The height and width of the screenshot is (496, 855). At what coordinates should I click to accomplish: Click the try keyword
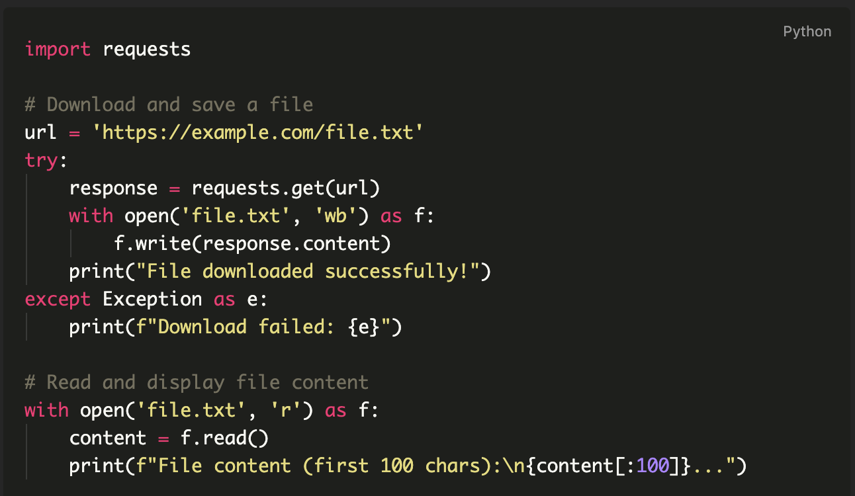tap(41, 160)
